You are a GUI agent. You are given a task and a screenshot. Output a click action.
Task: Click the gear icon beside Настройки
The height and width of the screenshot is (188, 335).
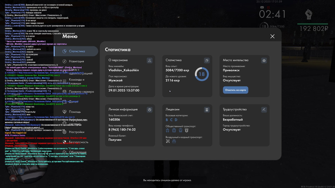pos(64,132)
